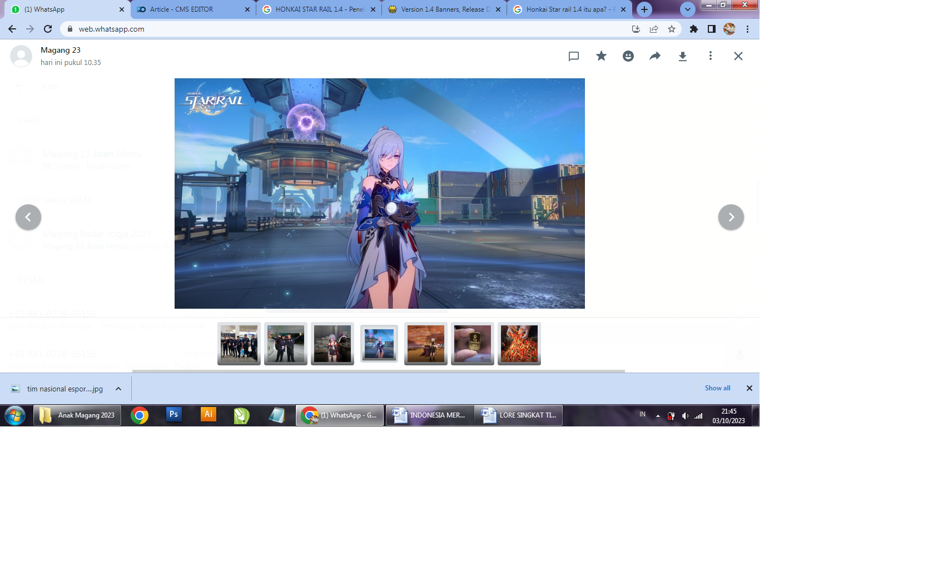Switch to WhatsApp Chrome window in taskbar
The image size is (933, 573).
(x=340, y=415)
